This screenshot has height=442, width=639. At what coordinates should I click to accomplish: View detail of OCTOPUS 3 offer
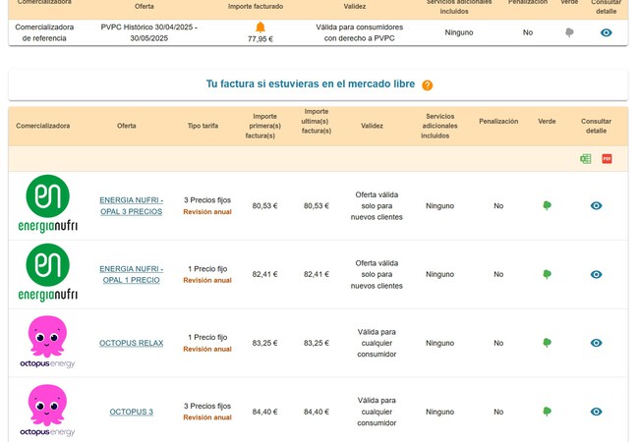tap(596, 412)
